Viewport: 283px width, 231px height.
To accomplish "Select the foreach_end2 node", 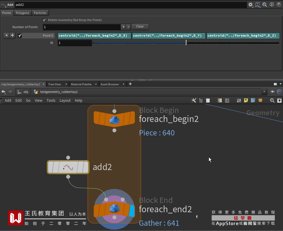I will tap(114, 209).
